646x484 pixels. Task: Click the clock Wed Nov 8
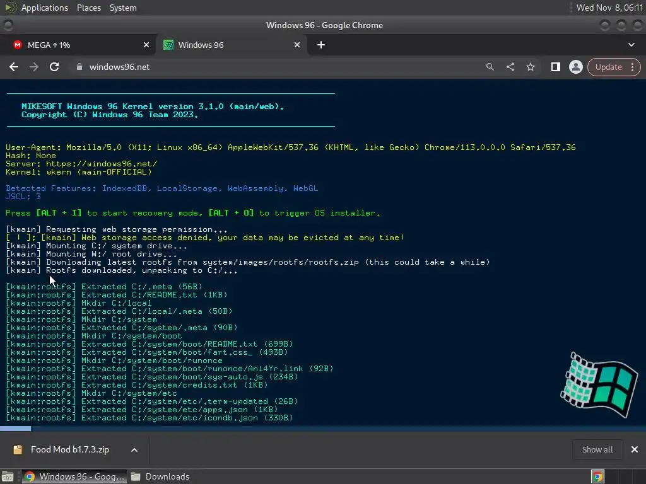(x=609, y=8)
